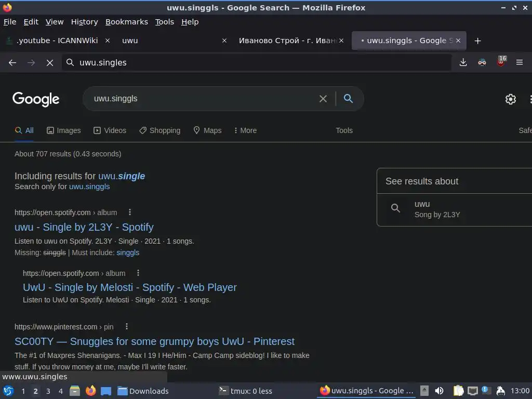Image resolution: width=532 pixels, height=399 pixels.
Task: Click the 13:00 clock
Action: point(520,391)
